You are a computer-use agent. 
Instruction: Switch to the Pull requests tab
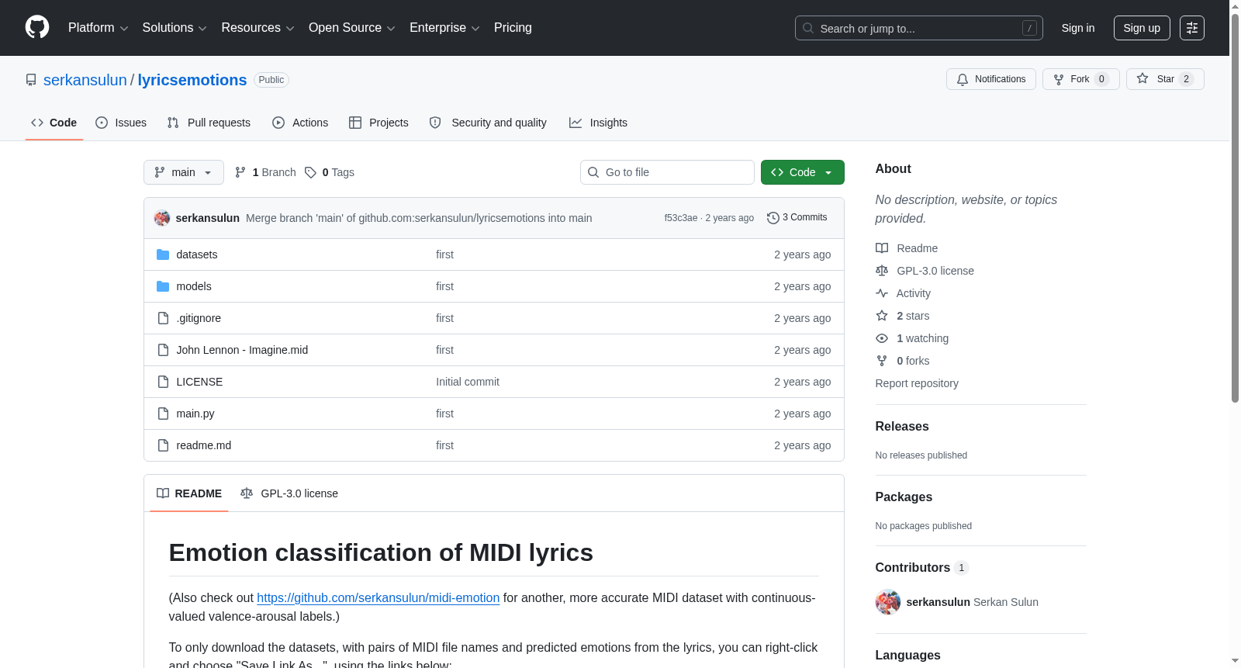pos(209,123)
